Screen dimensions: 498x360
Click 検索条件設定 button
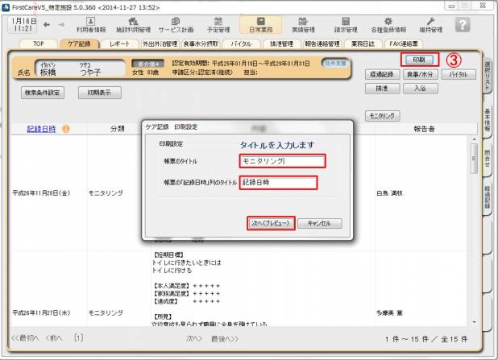pyautogui.click(x=42, y=93)
